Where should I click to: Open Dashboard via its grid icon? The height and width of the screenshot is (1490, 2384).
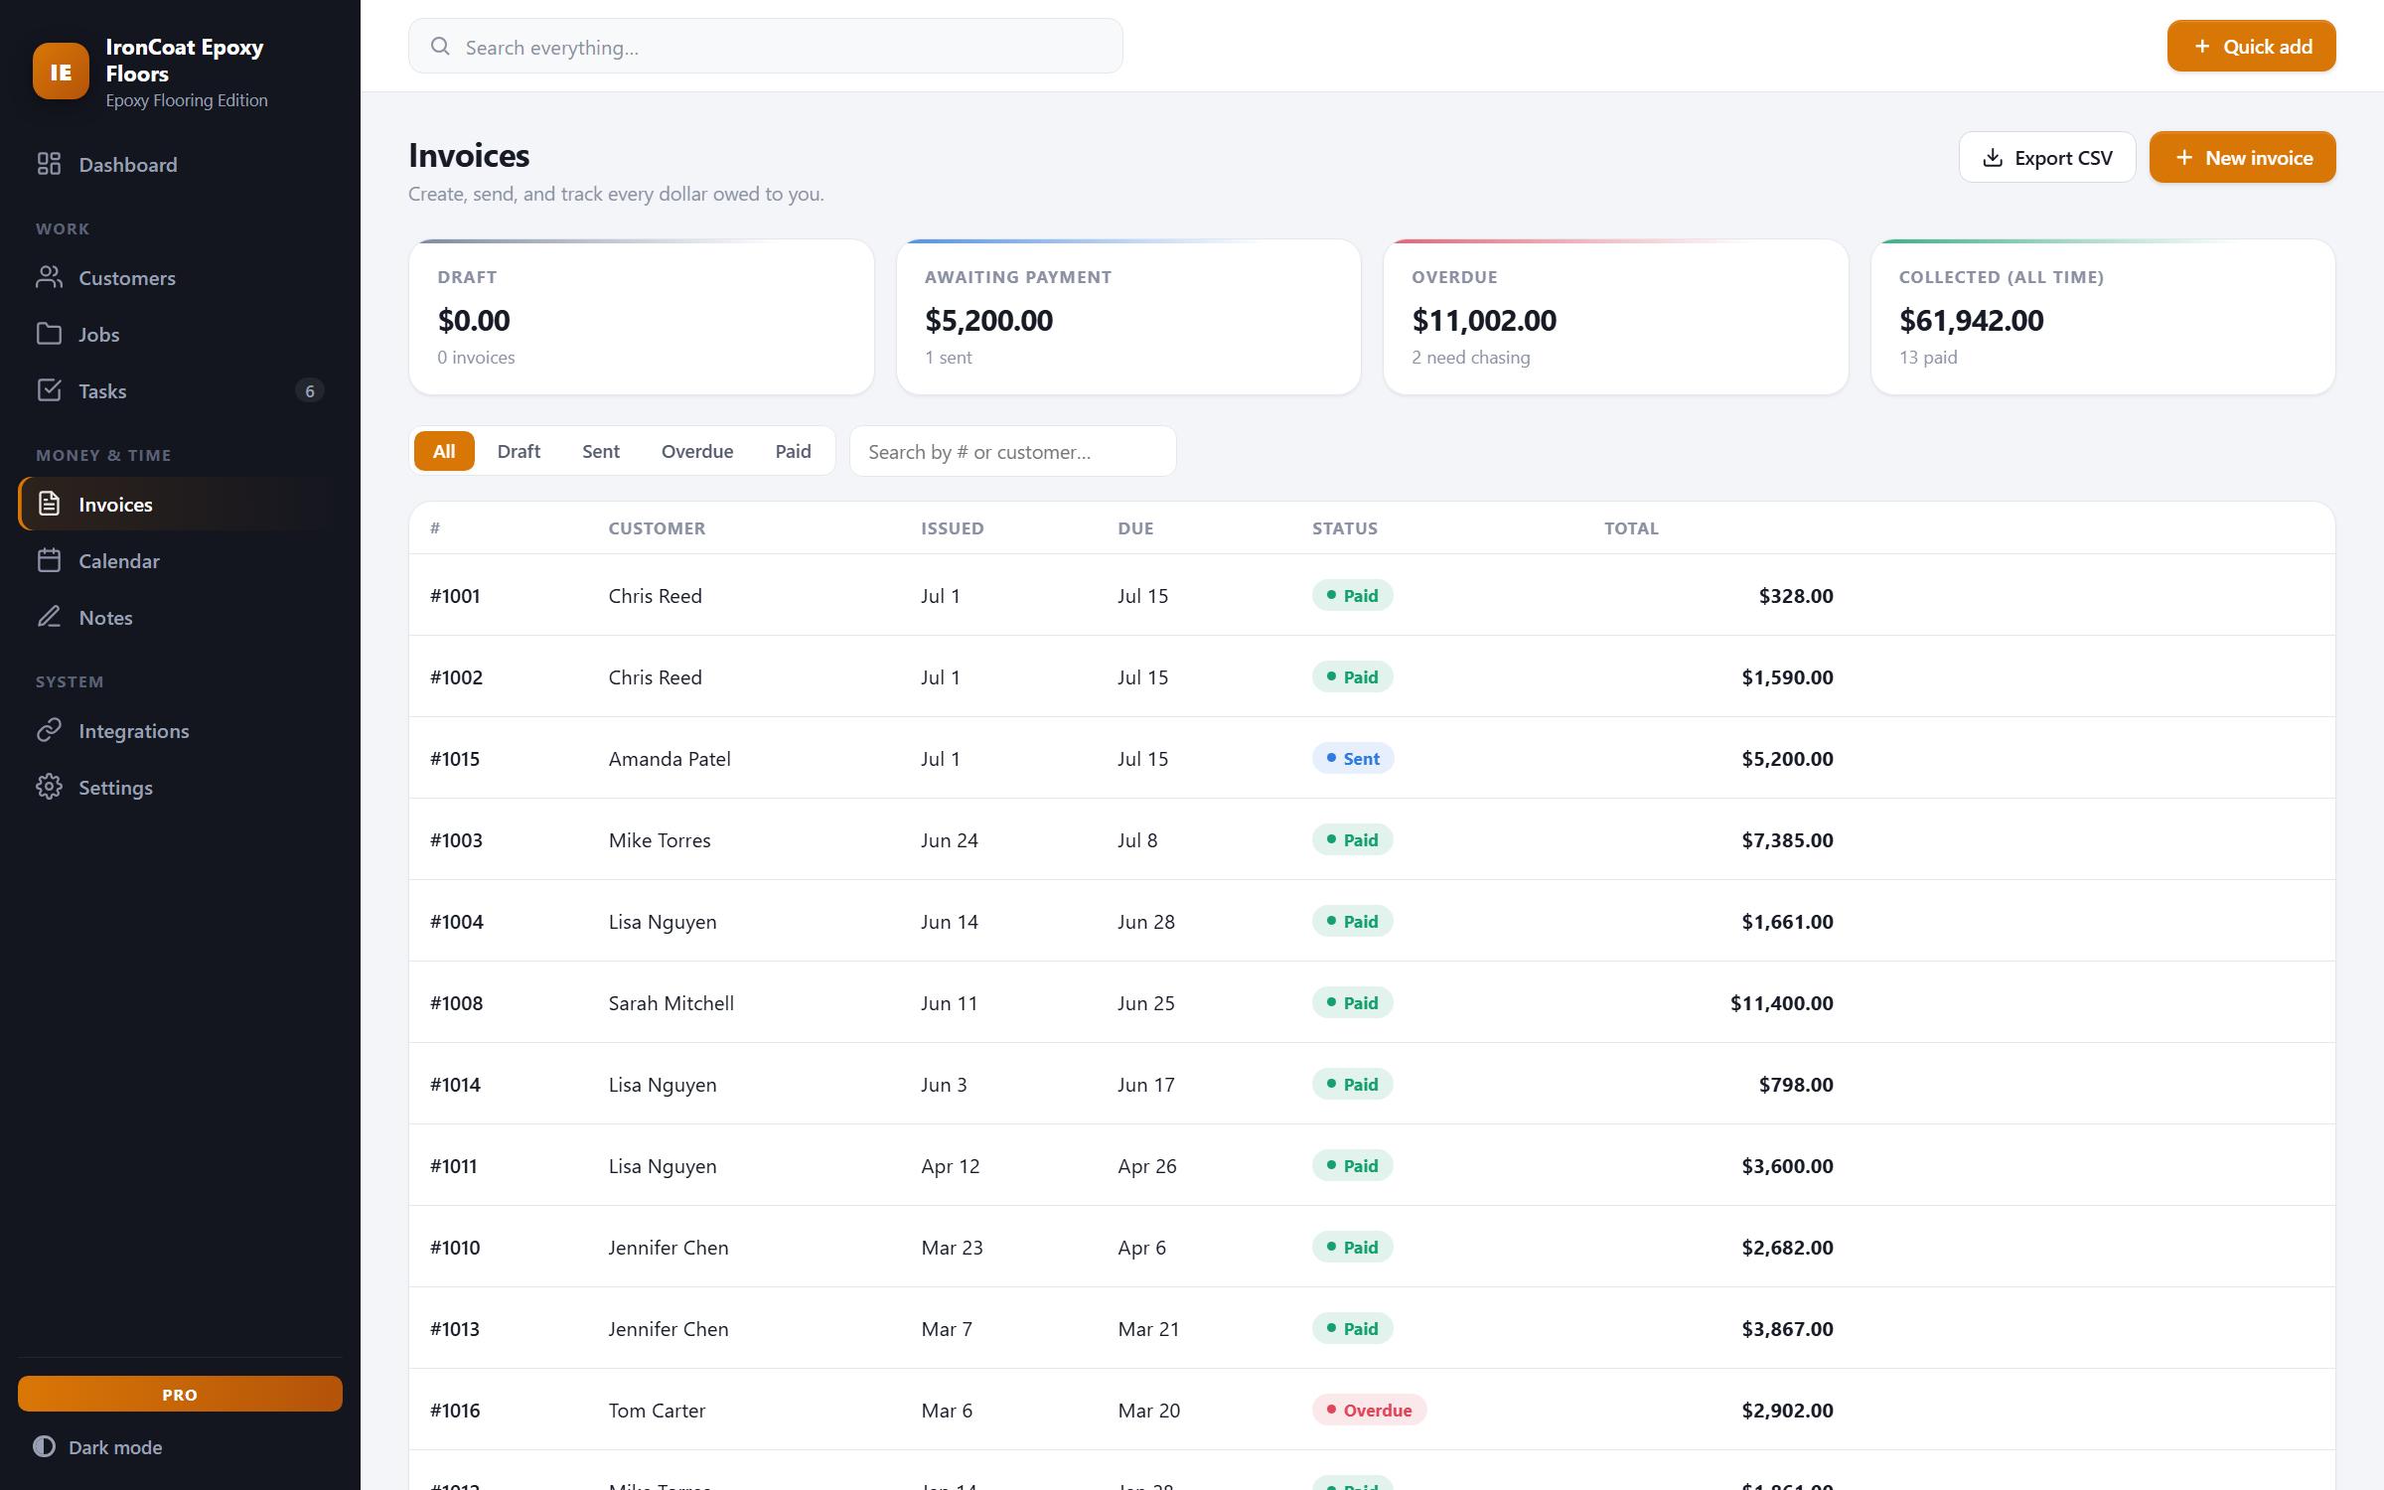point(49,164)
